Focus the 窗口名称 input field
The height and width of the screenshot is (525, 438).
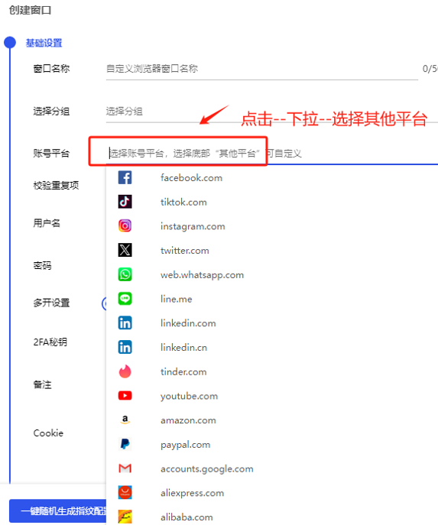click(x=262, y=69)
